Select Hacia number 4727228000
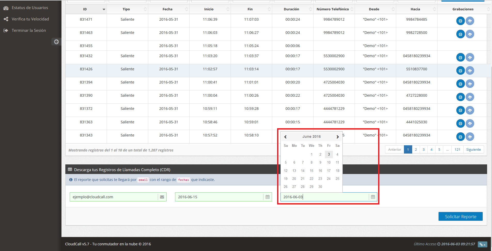The width and height of the screenshot is (492, 251). point(417,95)
